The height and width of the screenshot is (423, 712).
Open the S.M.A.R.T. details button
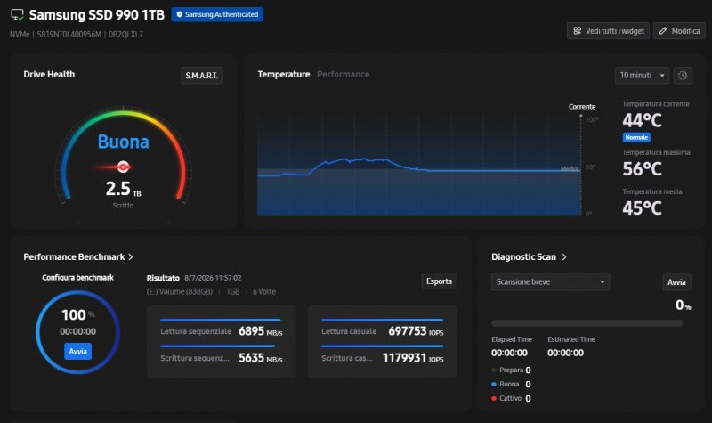click(202, 76)
